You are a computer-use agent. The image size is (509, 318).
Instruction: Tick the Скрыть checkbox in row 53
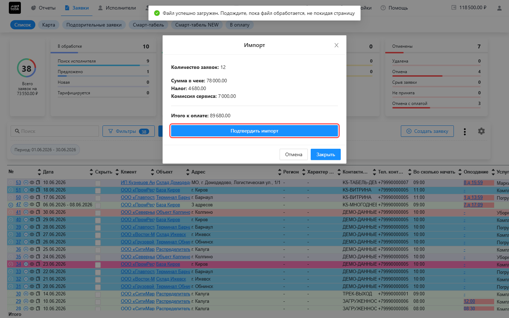(98, 183)
